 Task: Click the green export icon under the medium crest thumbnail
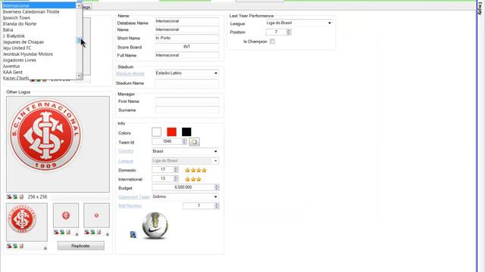pyautogui.click(x=15, y=246)
